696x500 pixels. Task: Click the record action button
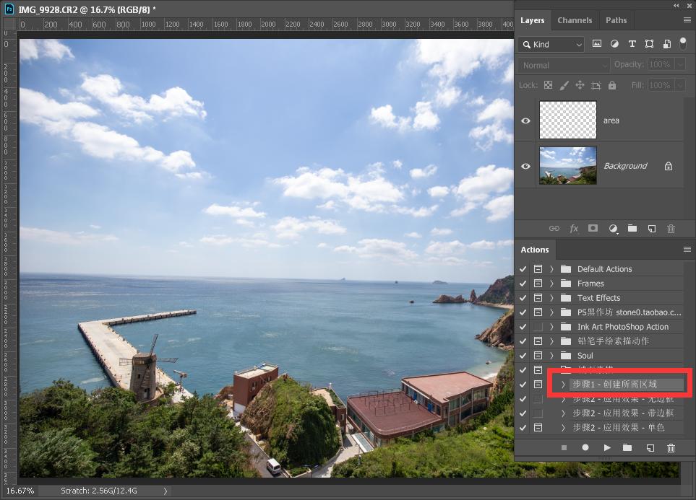click(x=585, y=448)
